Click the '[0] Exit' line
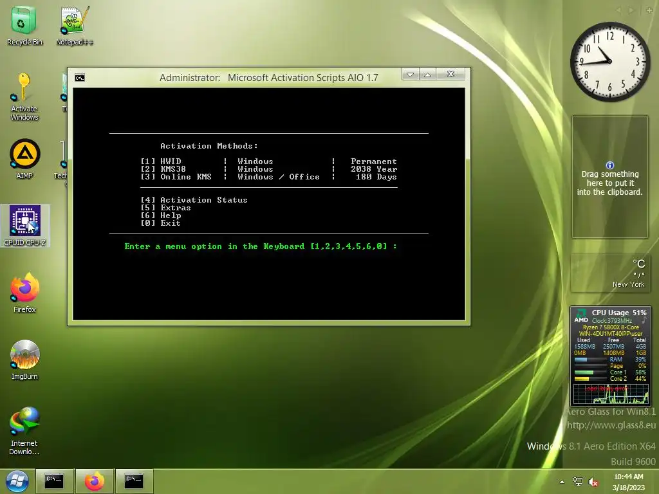This screenshot has width=659, height=494. 160,223
